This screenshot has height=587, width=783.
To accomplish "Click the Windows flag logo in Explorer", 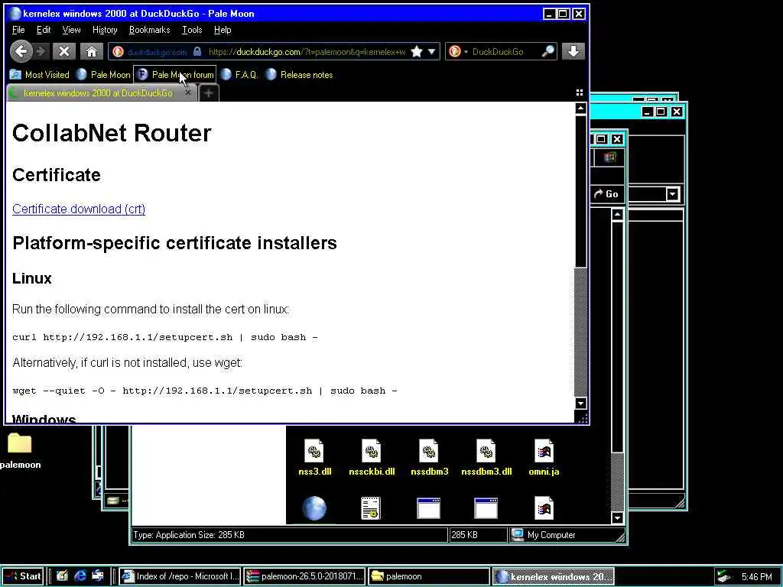I will coord(609,157).
